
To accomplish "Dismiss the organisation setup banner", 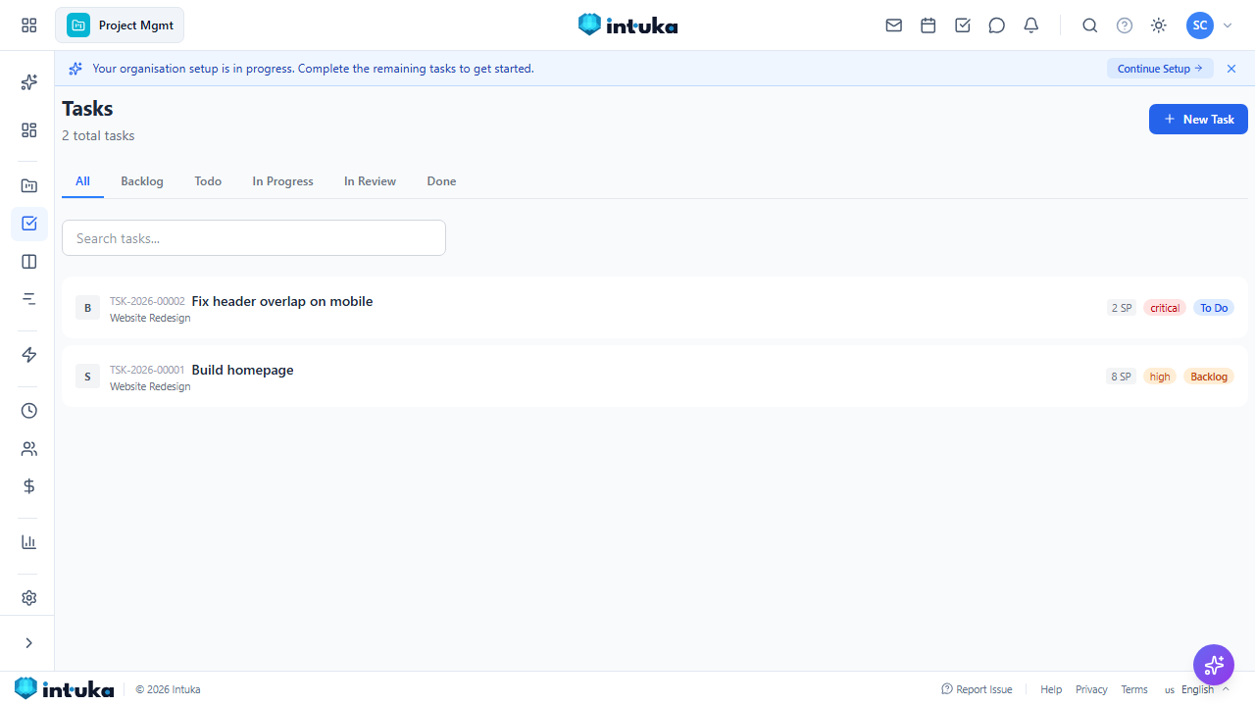I will [x=1231, y=69].
